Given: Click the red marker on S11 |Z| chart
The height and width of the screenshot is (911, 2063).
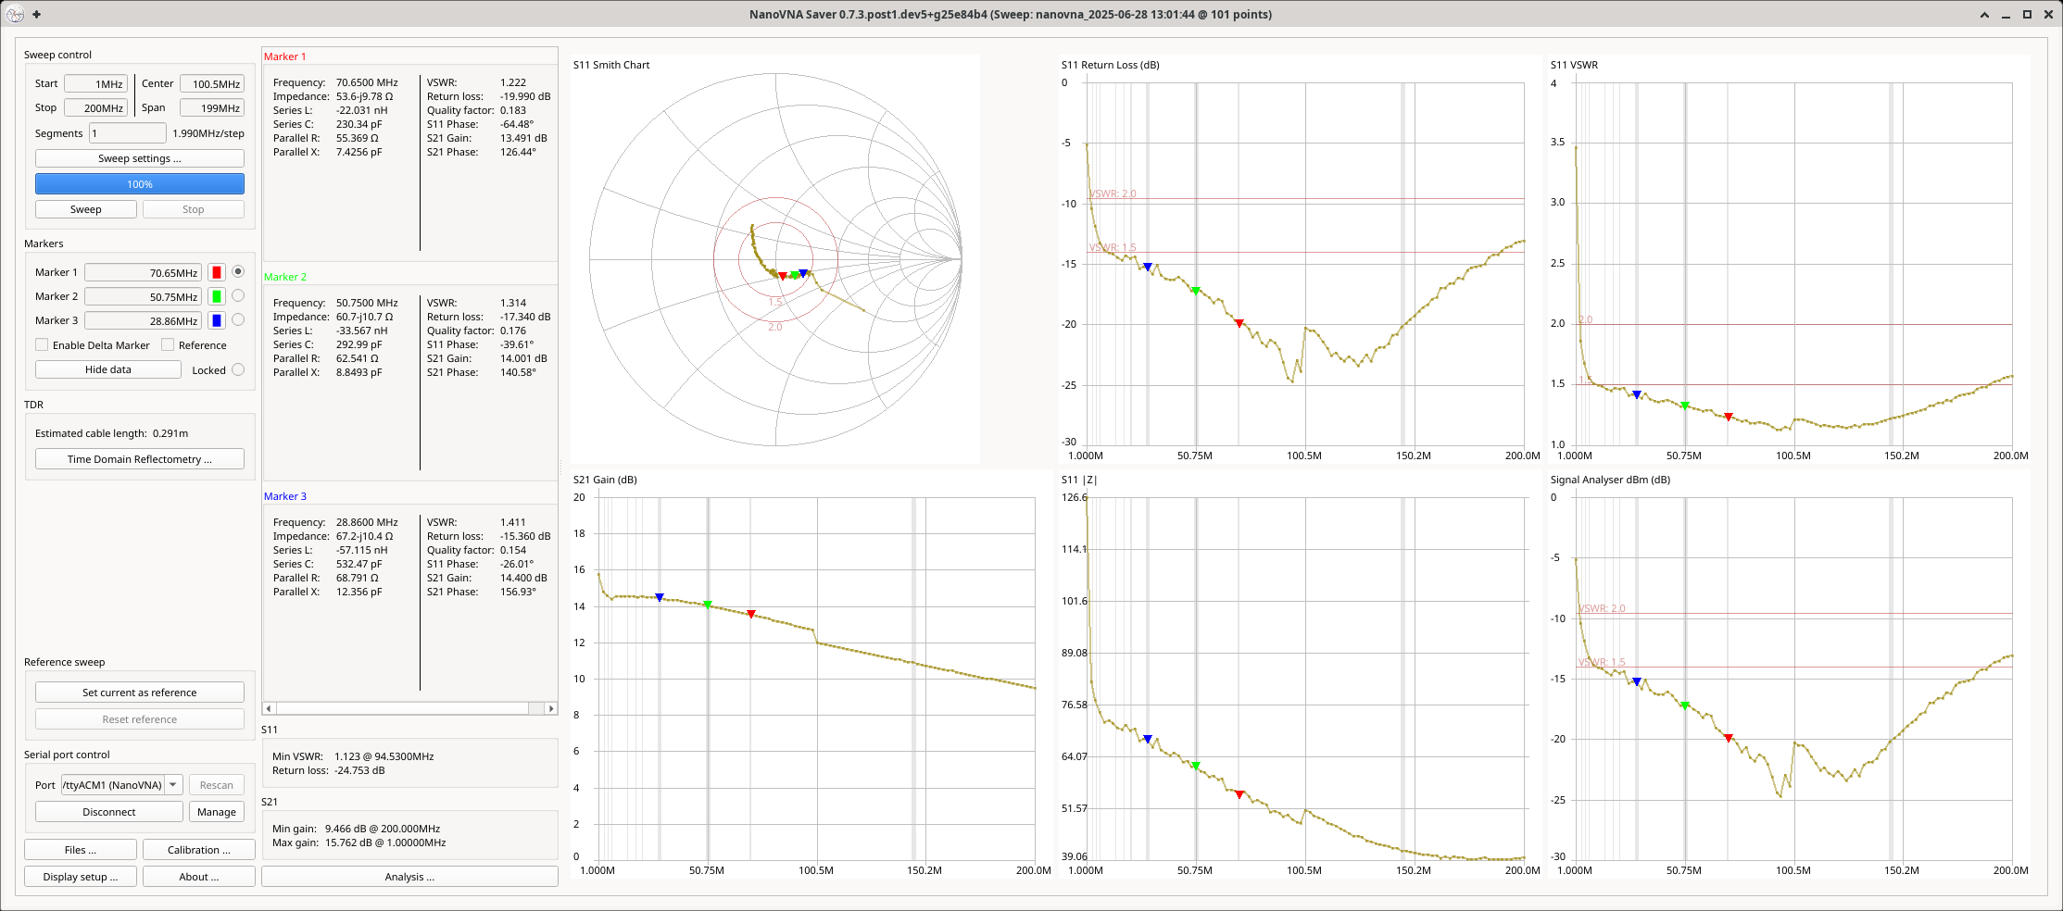Looking at the screenshot, I should pyautogui.click(x=1239, y=793).
